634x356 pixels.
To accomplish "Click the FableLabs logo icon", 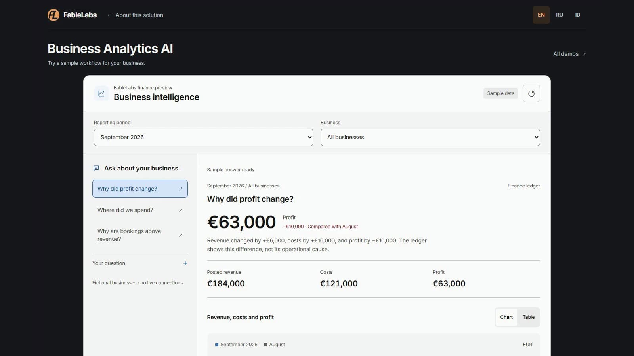I will pyautogui.click(x=53, y=15).
